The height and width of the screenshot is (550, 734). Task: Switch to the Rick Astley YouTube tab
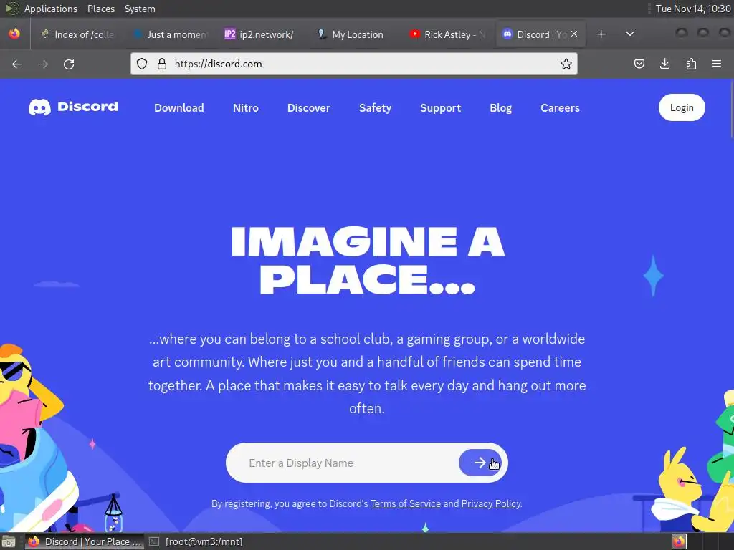point(447,34)
